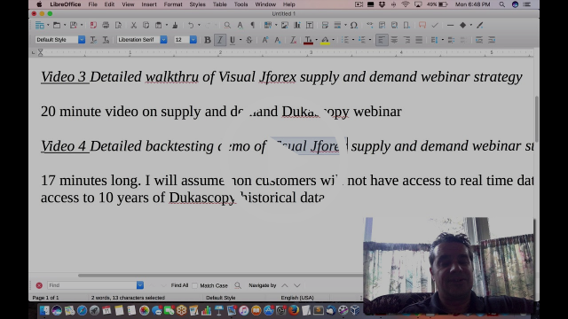Click the Center horizontally alignment icon

tap(394, 40)
